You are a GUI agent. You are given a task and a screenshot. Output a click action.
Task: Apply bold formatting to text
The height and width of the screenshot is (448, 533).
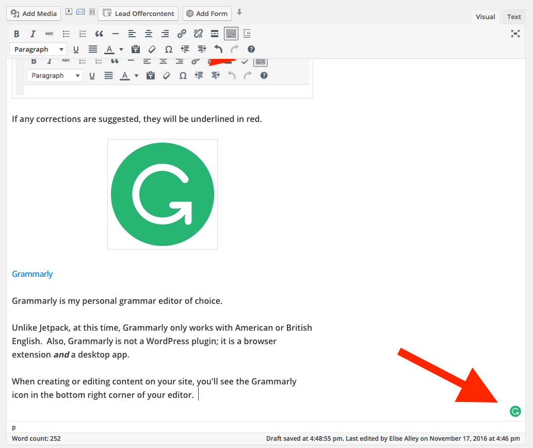[17, 34]
